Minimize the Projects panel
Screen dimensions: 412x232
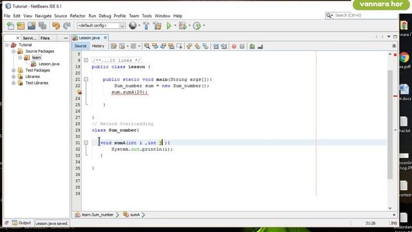[66, 38]
